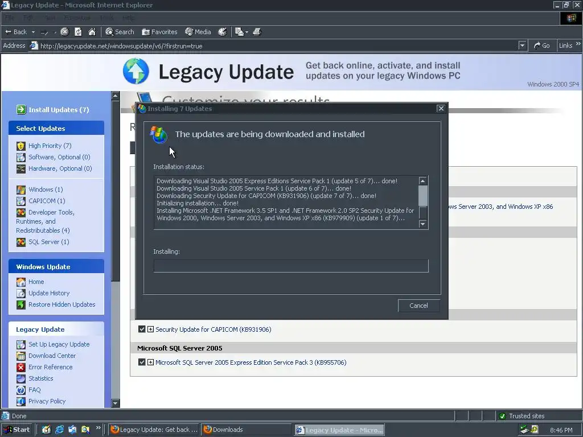
Task: Click the Stop loading icon
Action: [64, 32]
